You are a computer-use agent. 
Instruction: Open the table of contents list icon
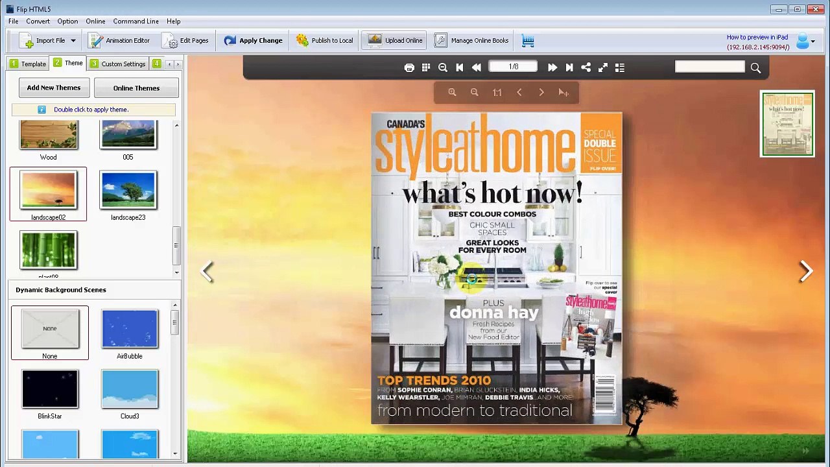pos(620,67)
